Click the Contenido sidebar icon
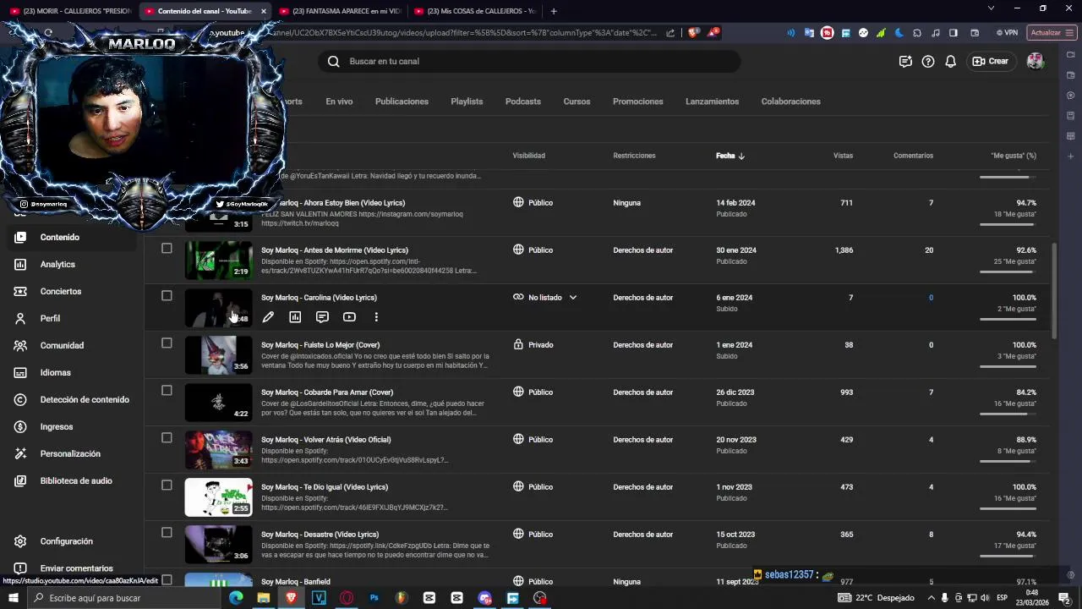The height and width of the screenshot is (609, 1082). click(20, 237)
